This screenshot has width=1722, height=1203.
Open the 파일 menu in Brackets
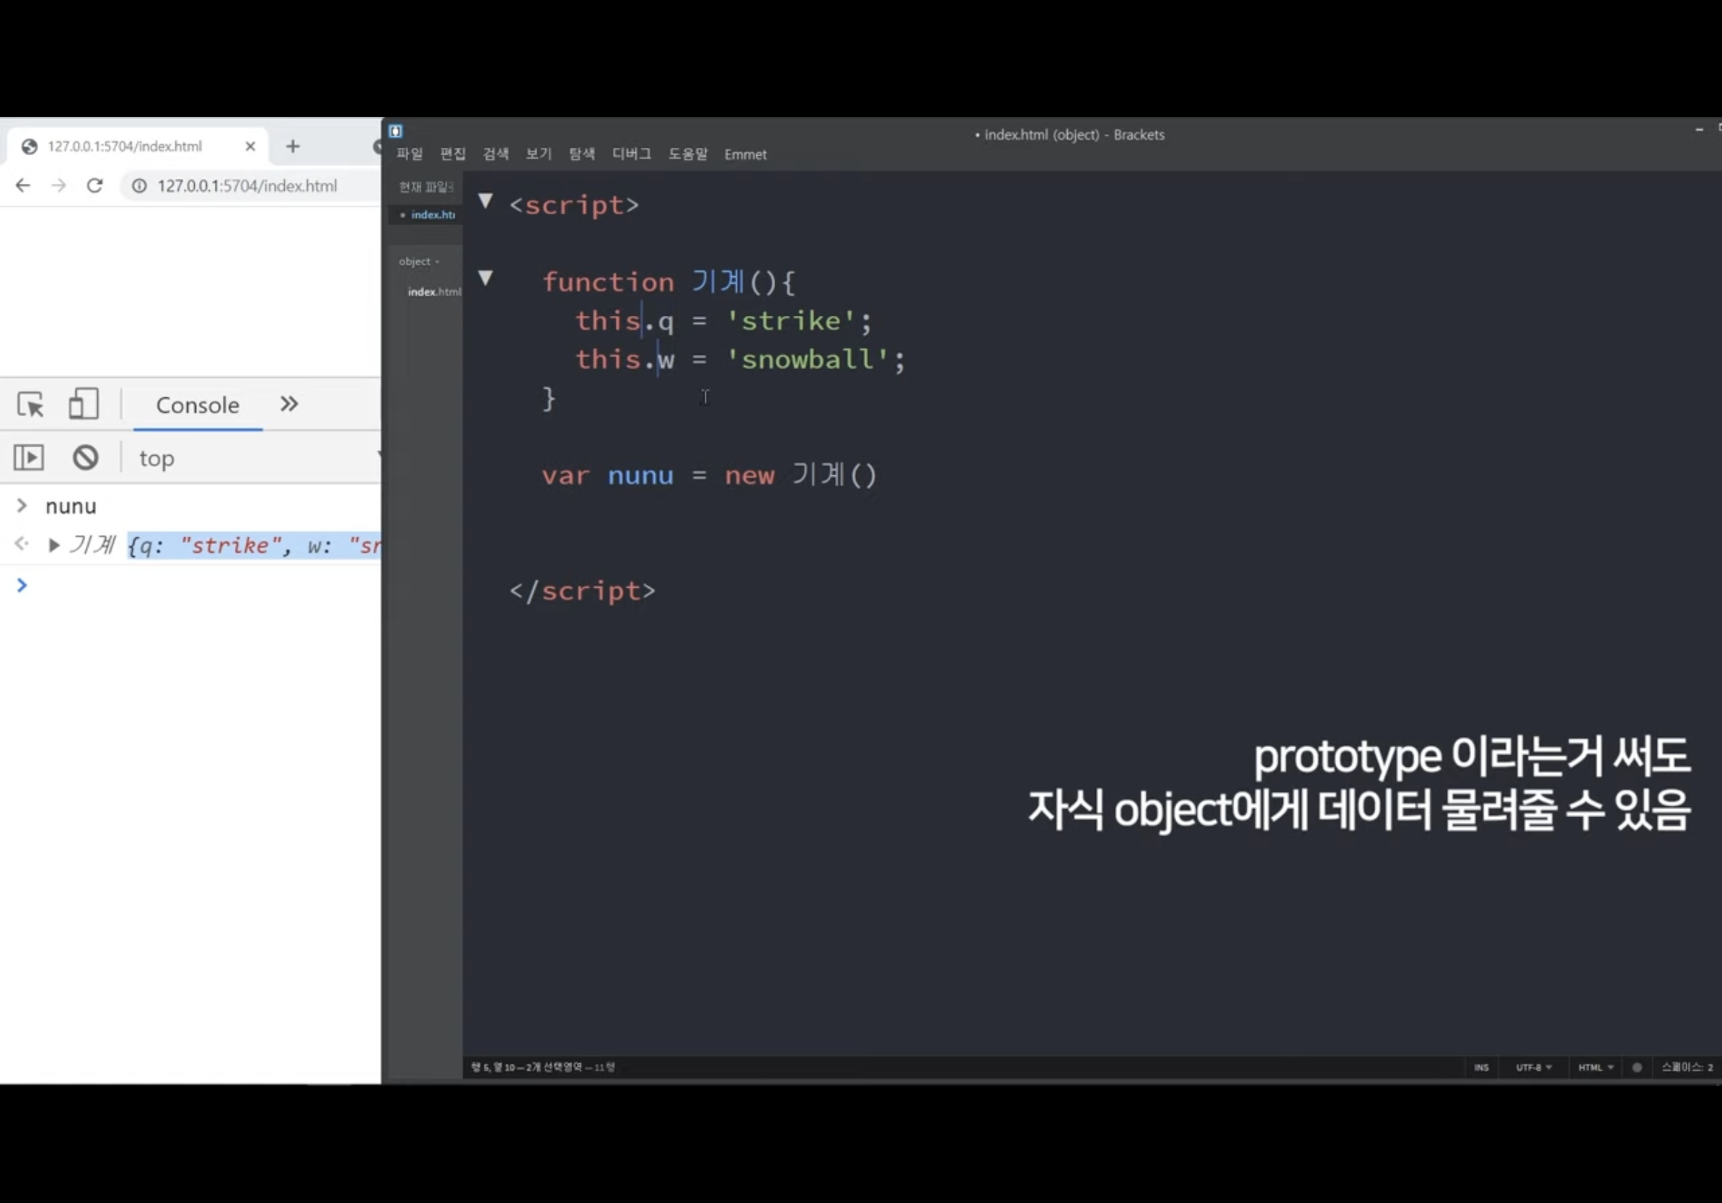[x=410, y=154]
